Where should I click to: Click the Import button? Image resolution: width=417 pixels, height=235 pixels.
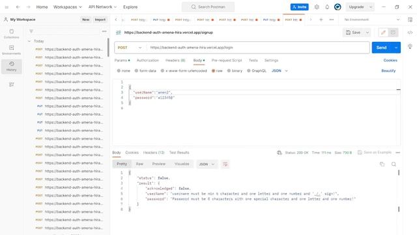coord(100,20)
